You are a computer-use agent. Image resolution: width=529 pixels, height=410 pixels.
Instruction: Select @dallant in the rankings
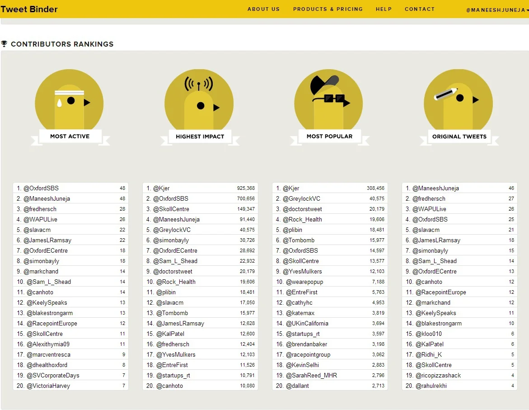pyautogui.click(x=297, y=386)
